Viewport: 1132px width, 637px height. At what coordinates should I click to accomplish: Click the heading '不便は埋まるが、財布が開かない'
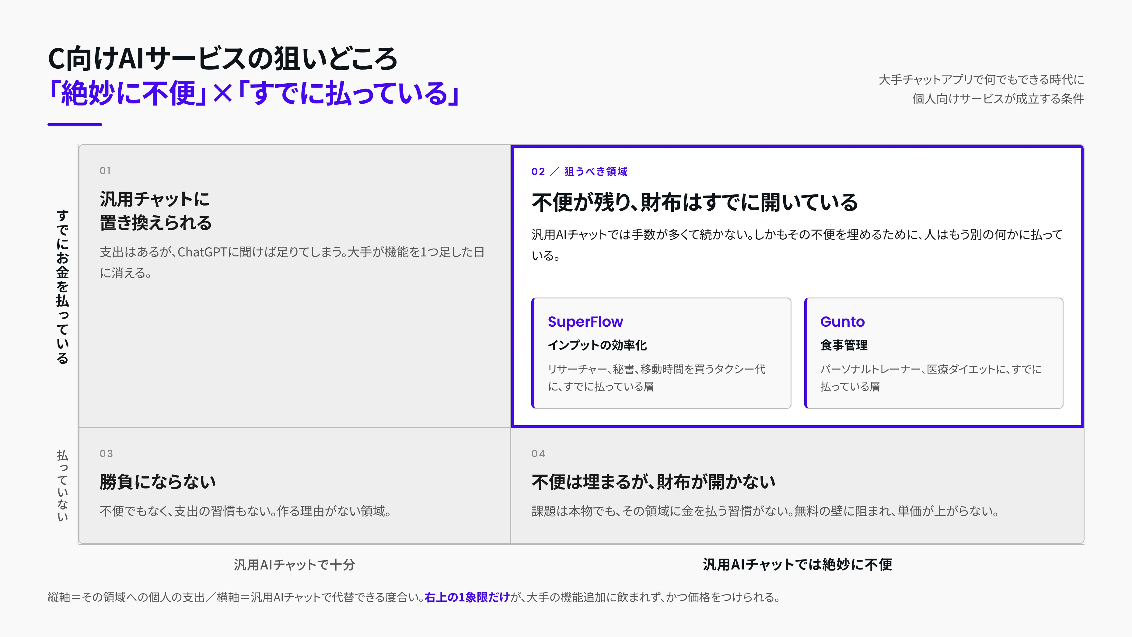coord(653,482)
